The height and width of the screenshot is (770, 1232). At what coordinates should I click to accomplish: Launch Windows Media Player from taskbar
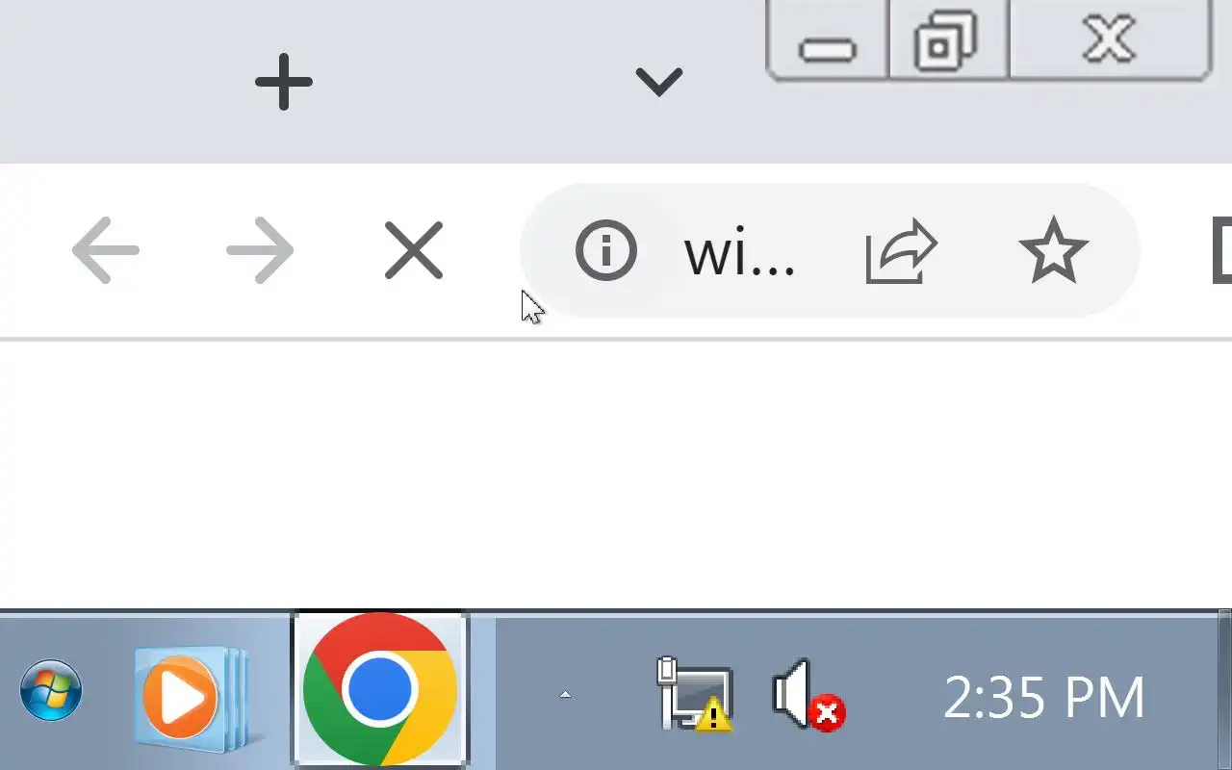191,695
